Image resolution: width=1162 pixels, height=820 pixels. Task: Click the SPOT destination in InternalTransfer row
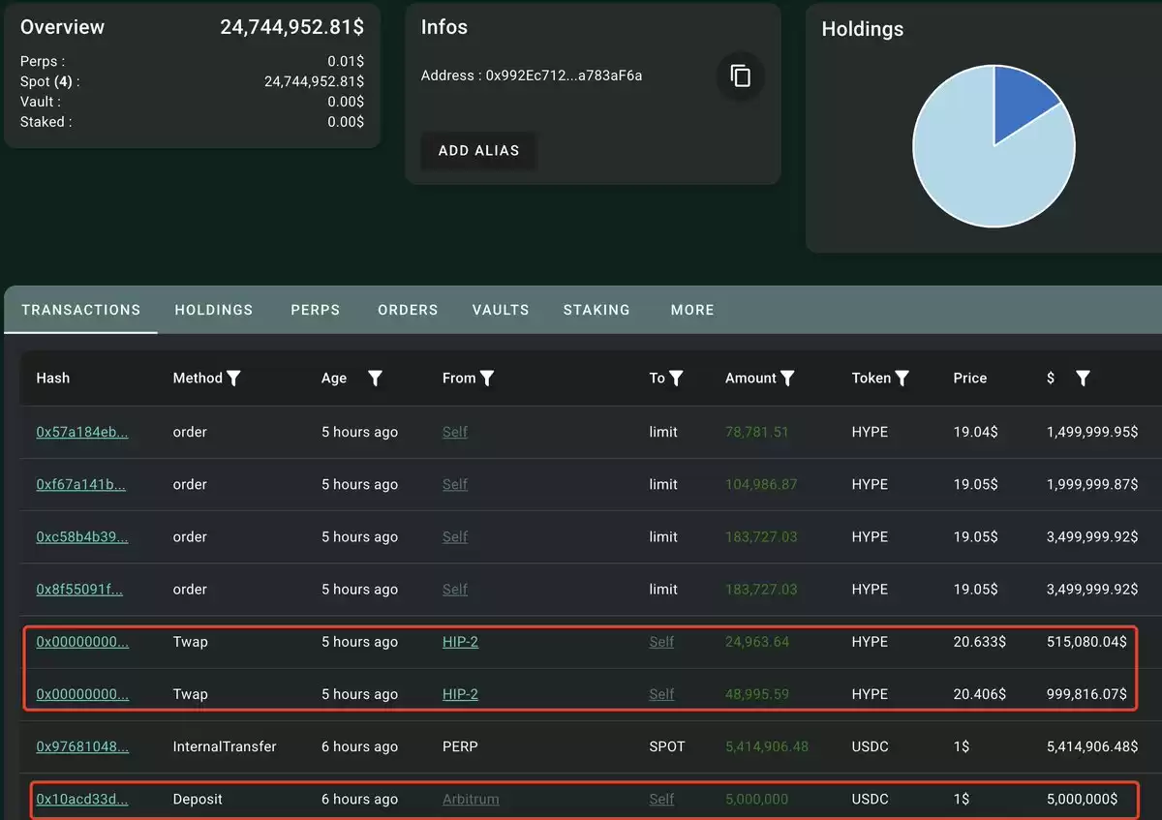pos(667,746)
